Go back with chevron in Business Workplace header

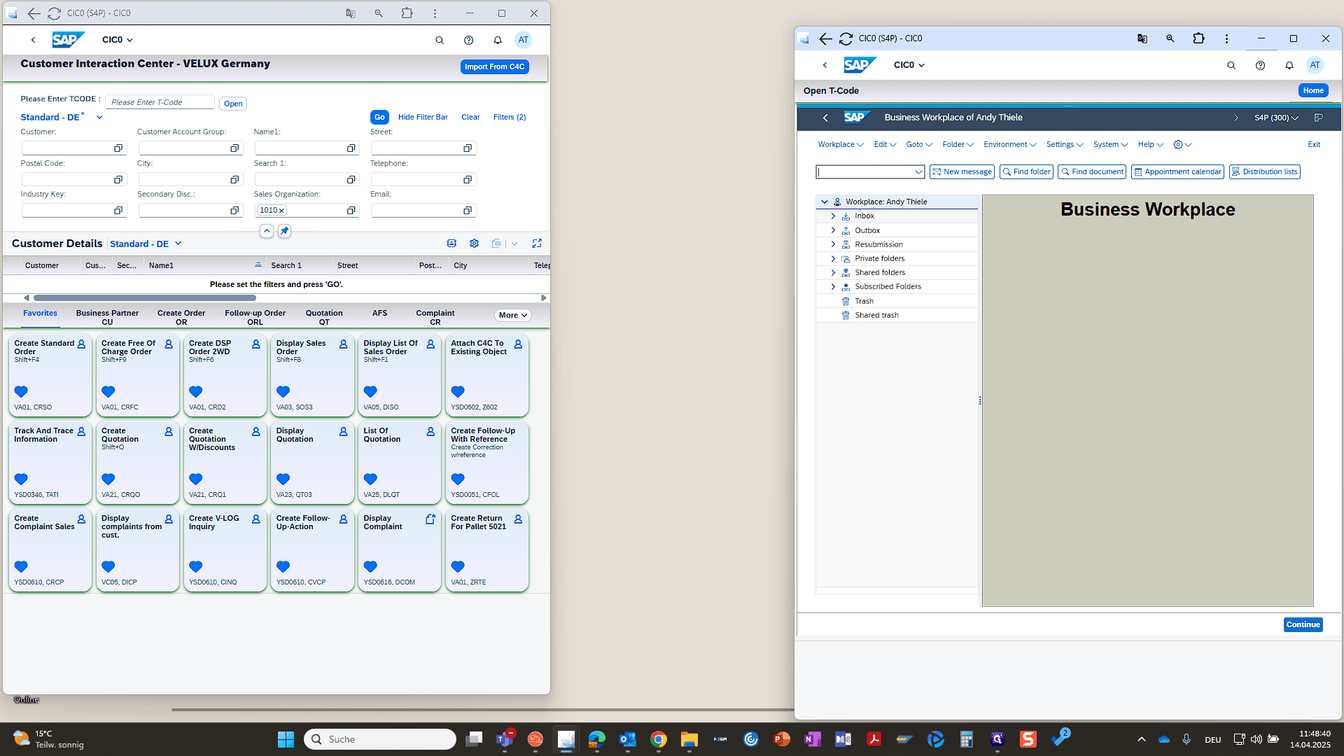(825, 118)
